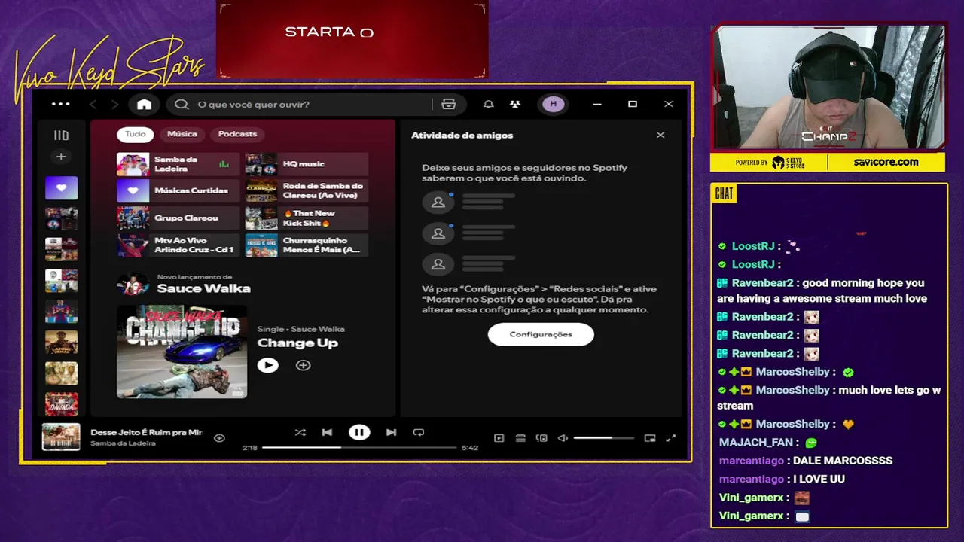Mute the volume speaker icon

[x=563, y=438]
